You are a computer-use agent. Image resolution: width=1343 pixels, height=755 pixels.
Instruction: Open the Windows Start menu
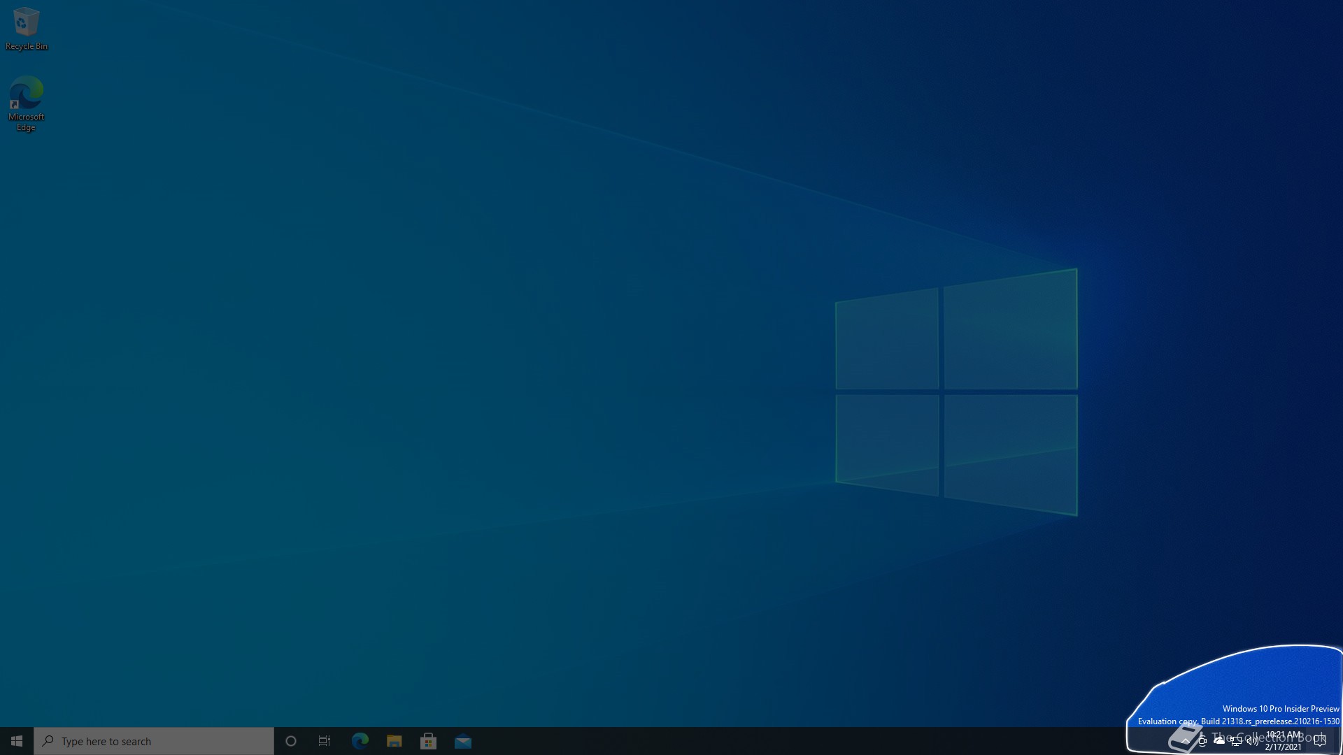(17, 741)
